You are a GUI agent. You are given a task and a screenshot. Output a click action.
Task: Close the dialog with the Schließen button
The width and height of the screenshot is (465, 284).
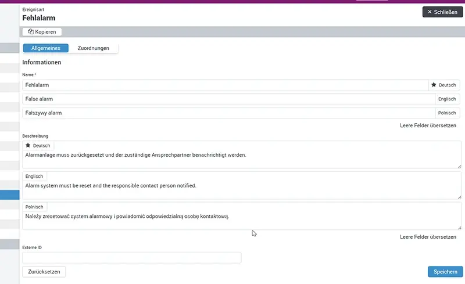point(442,12)
